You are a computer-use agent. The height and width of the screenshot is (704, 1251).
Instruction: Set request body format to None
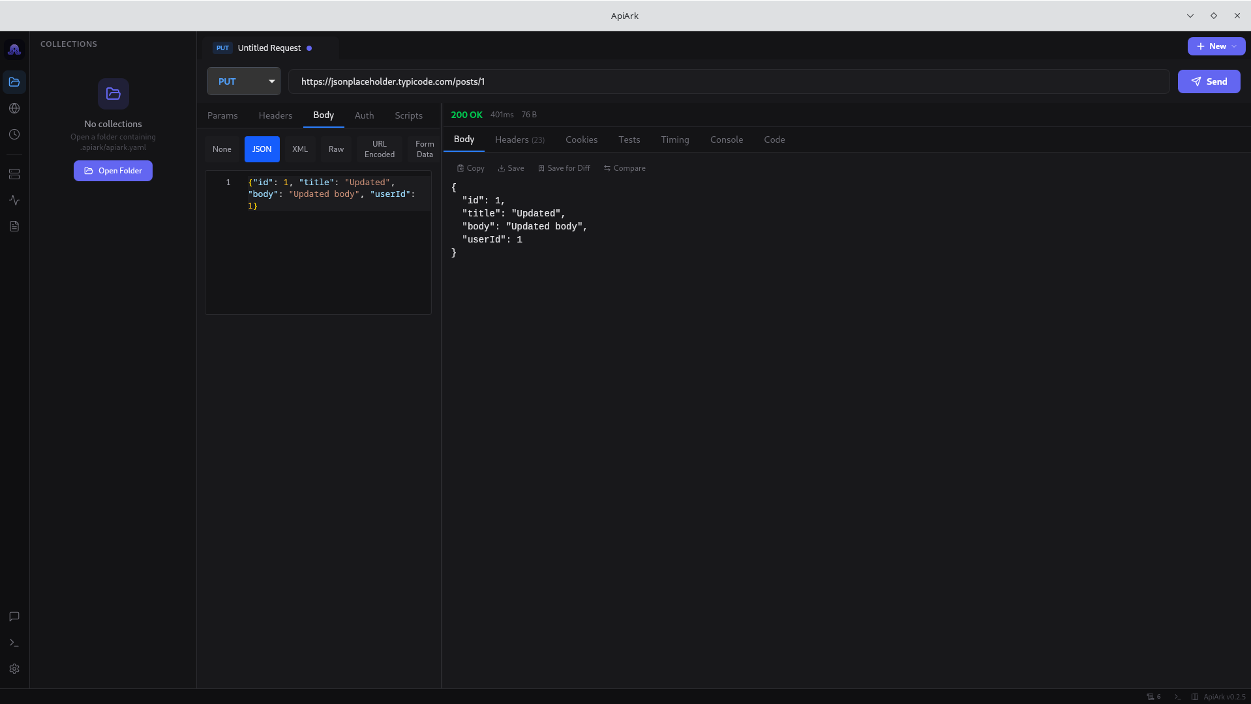pyautogui.click(x=222, y=149)
